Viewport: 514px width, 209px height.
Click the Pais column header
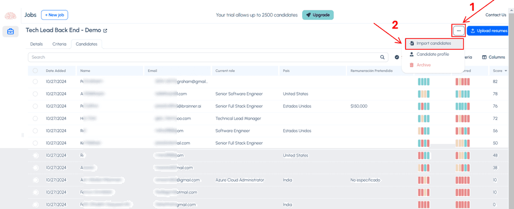click(x=287, y=71)
